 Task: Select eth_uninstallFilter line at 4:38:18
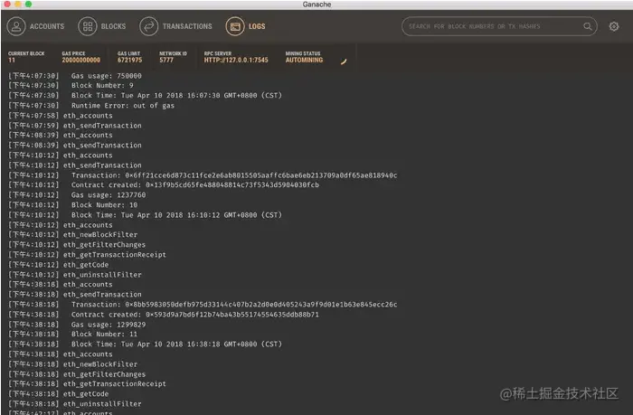(75, 404)
